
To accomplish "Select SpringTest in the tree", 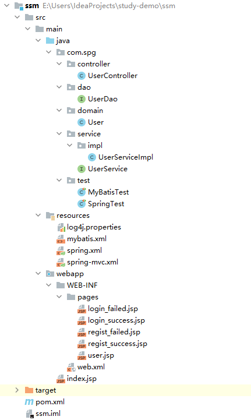I will pyautogui.click(x=106, y=204).
